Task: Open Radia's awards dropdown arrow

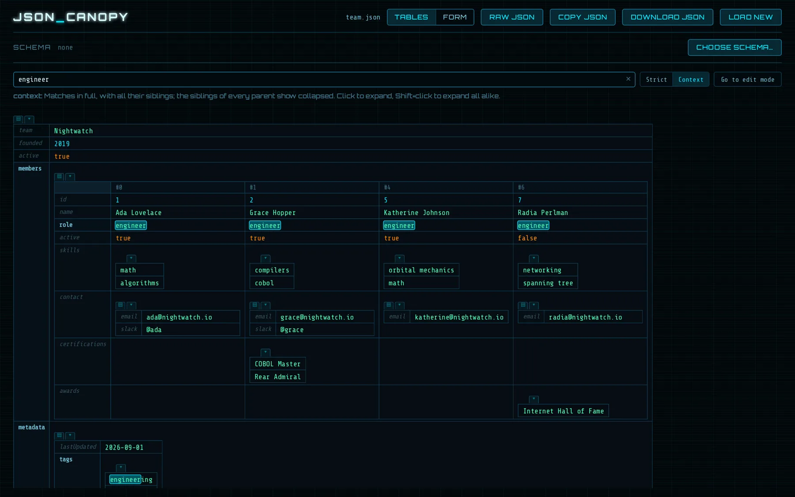Action: click(x=534, y=399)
